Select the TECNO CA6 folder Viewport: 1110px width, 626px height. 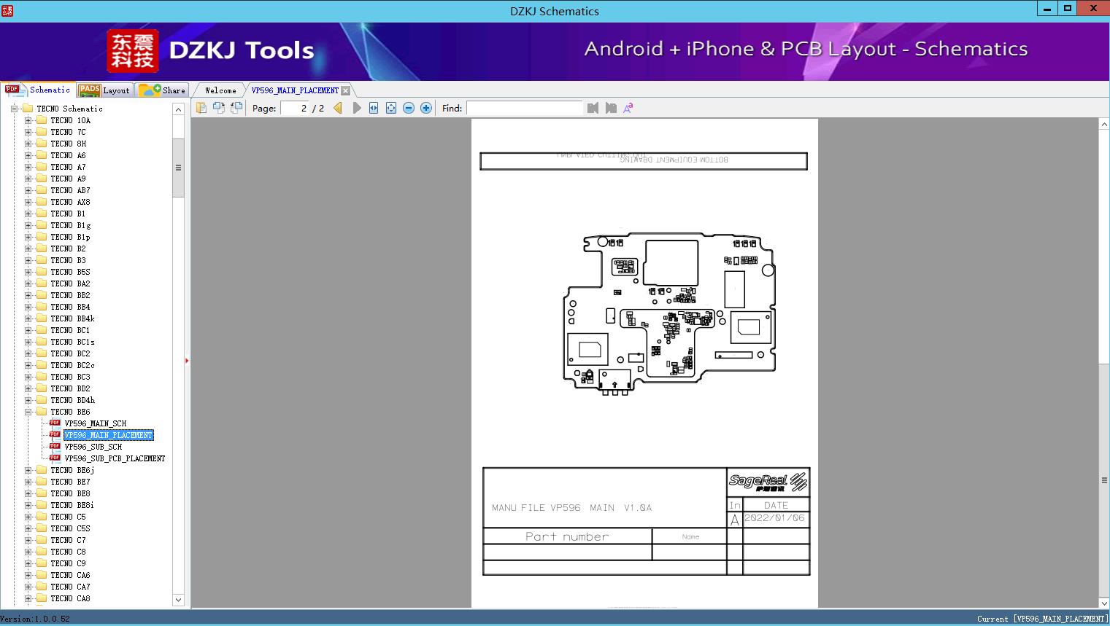click(x=71, y=575)
